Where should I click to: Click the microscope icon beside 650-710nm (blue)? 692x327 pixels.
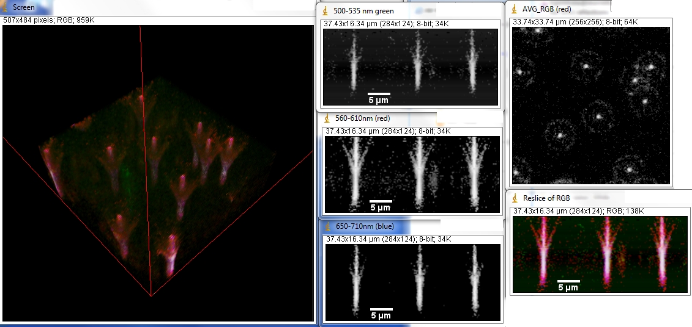point(326,226)
